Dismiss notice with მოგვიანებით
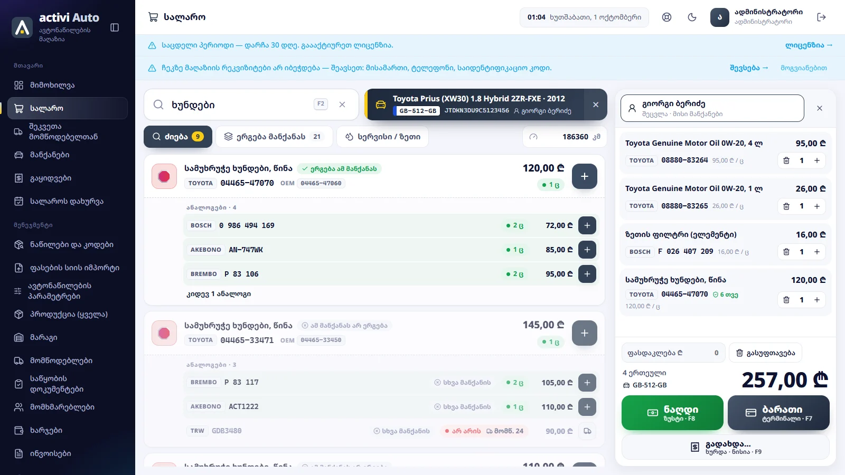This screenshot has width=845, height=475. (x=804, y=68)
